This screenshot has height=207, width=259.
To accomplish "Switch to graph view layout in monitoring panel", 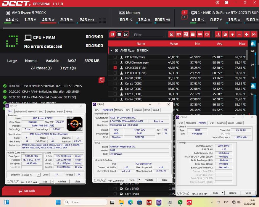I will pos(126,35).
